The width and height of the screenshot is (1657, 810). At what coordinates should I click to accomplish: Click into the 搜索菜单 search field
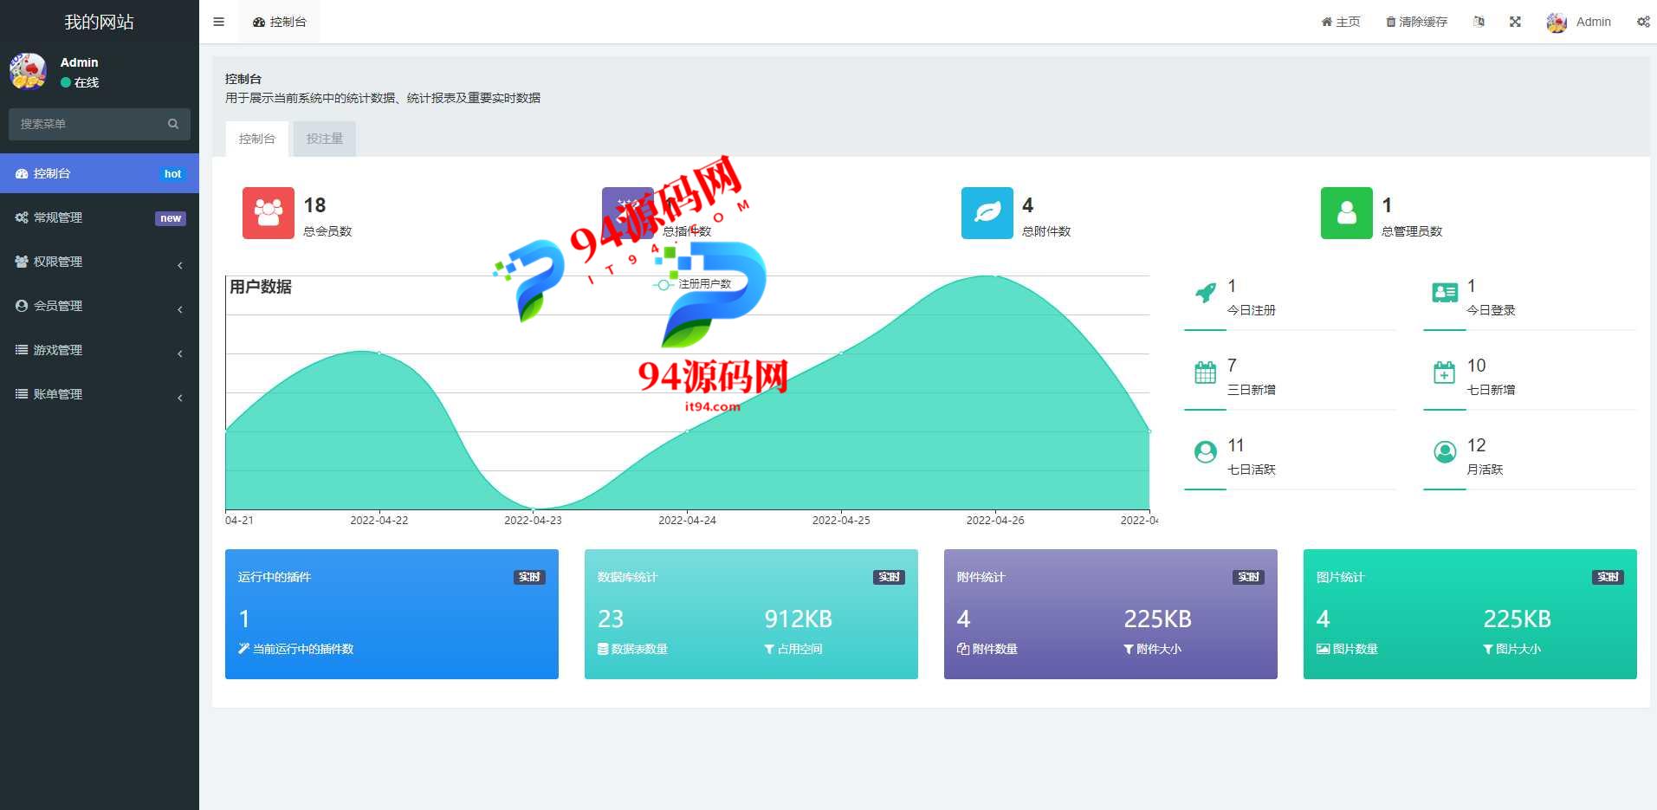(x=100, y=124)
